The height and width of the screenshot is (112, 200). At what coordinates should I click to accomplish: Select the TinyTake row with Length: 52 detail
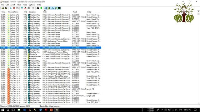(x=51, y=89)
